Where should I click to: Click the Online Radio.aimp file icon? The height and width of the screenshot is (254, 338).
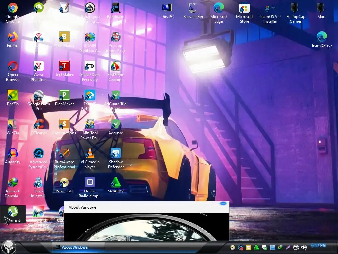point(90,182)
